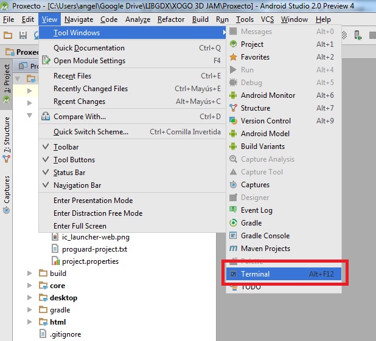Toggle the Navigation Bar option

[132, 185]
